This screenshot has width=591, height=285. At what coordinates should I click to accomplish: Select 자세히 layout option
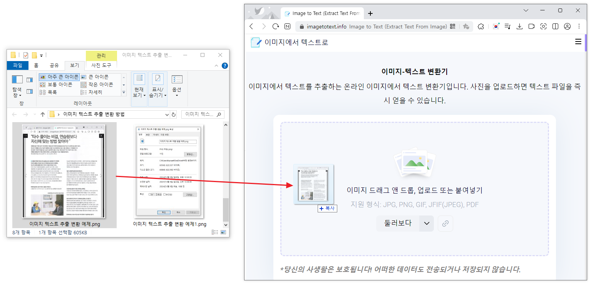pyautogui.click(x=92, y=92)
